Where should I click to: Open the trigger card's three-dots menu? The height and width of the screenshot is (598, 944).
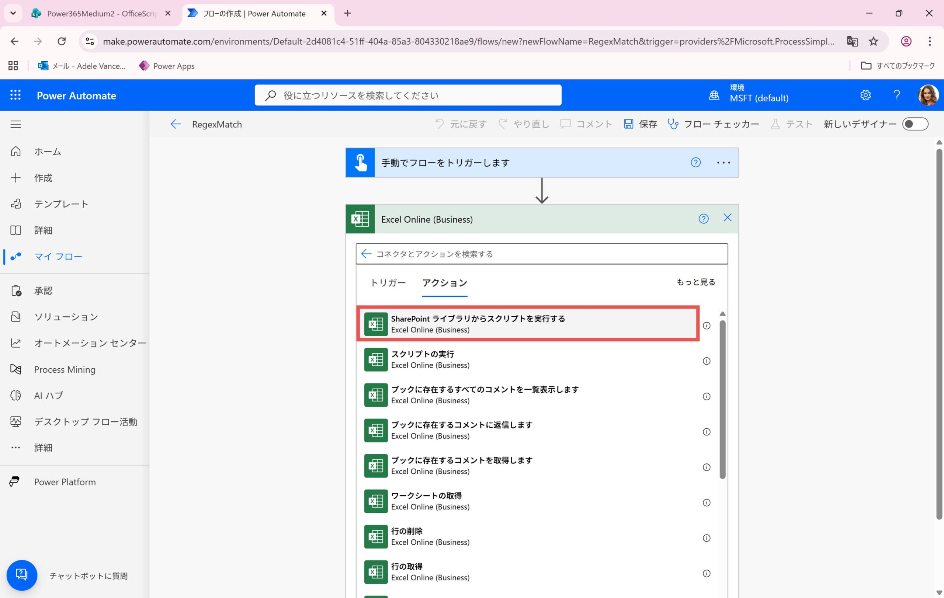point(723,163)
